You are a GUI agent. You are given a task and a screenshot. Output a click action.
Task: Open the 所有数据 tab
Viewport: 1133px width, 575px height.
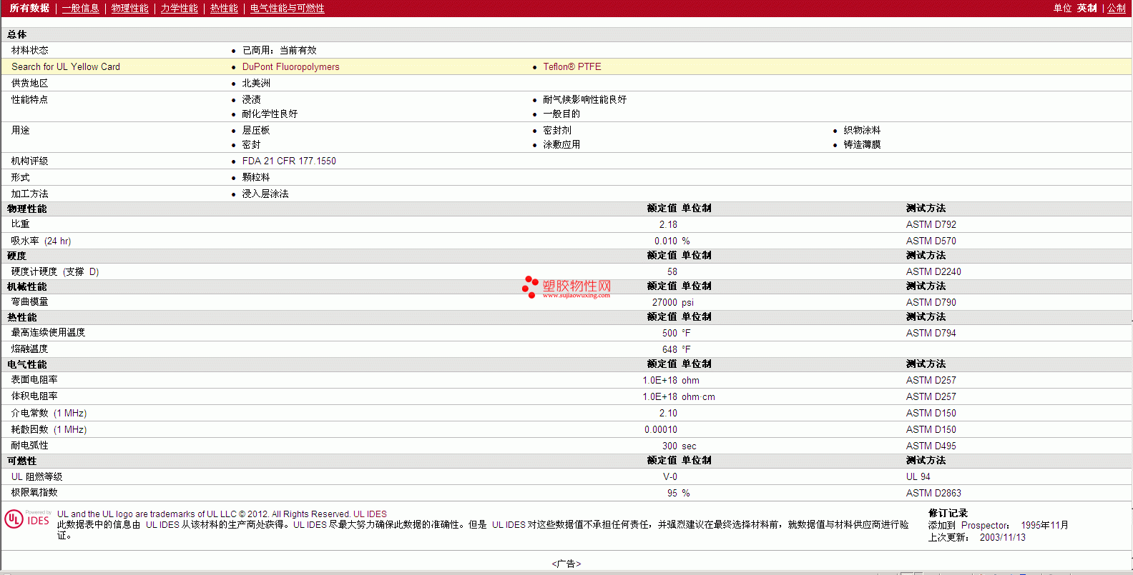click(x=29, y=8)
